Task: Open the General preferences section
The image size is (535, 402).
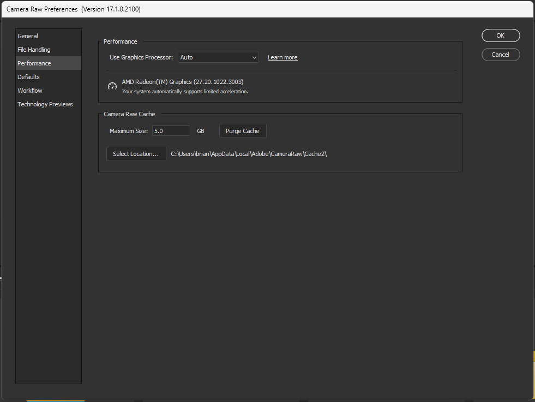Action: [x=28, y=36]
